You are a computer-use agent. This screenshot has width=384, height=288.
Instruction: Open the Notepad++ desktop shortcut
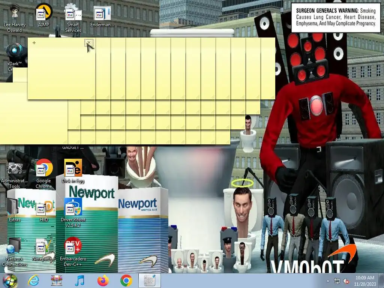coord(43,249)
